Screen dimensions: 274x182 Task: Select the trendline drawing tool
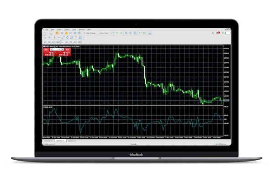click(63, 37)
